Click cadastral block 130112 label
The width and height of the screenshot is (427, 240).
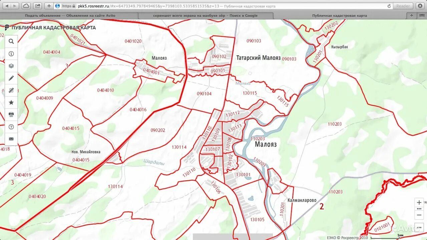pos(233,114)
